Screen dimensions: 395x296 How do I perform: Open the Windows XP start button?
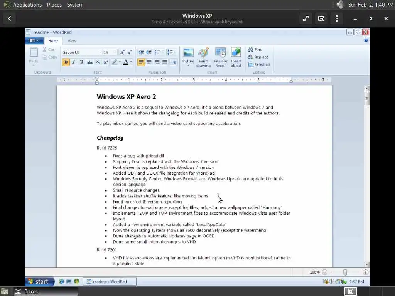pos(40,281)
